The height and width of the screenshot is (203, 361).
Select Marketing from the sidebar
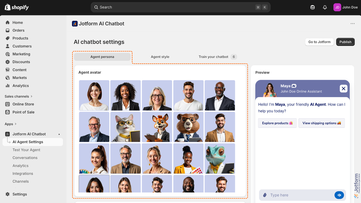[x=22, y=54]
